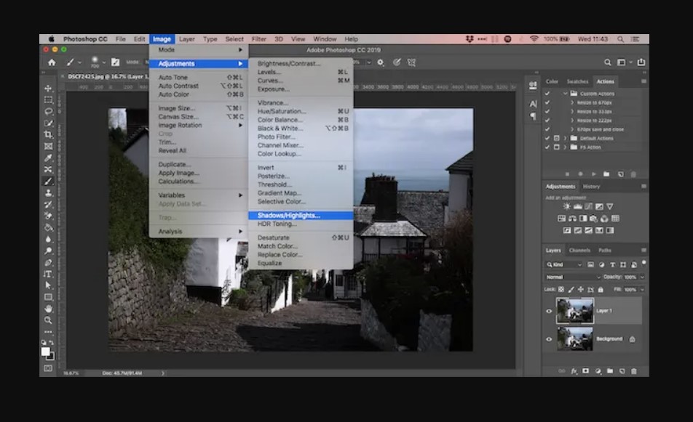Image resolution: width=693 pixels, height=422 pixels.
Task: Click Image Size in the Image menu
Action: 178,108
